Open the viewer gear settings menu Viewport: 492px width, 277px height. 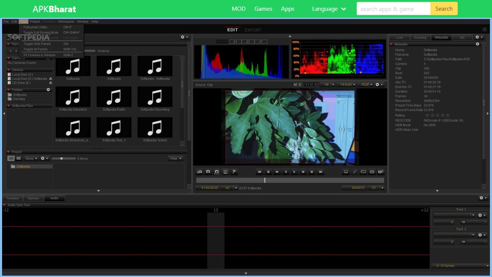(379, 85)
